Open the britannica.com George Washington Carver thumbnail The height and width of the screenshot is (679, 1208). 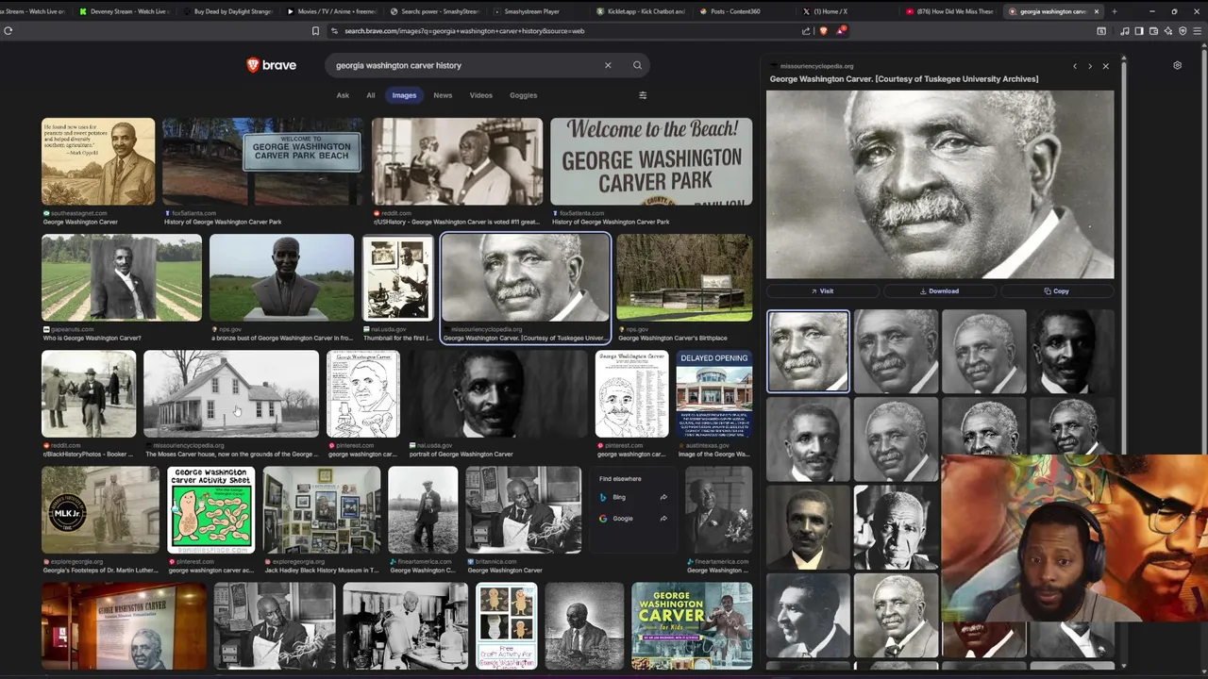click(x=524, y=510)
